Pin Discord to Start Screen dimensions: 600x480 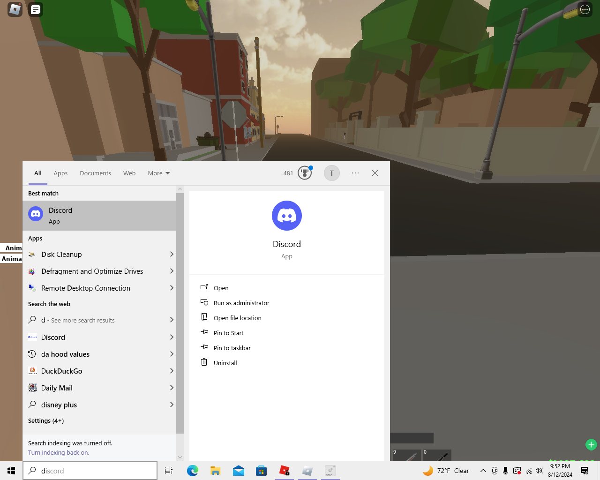(228, 333)
